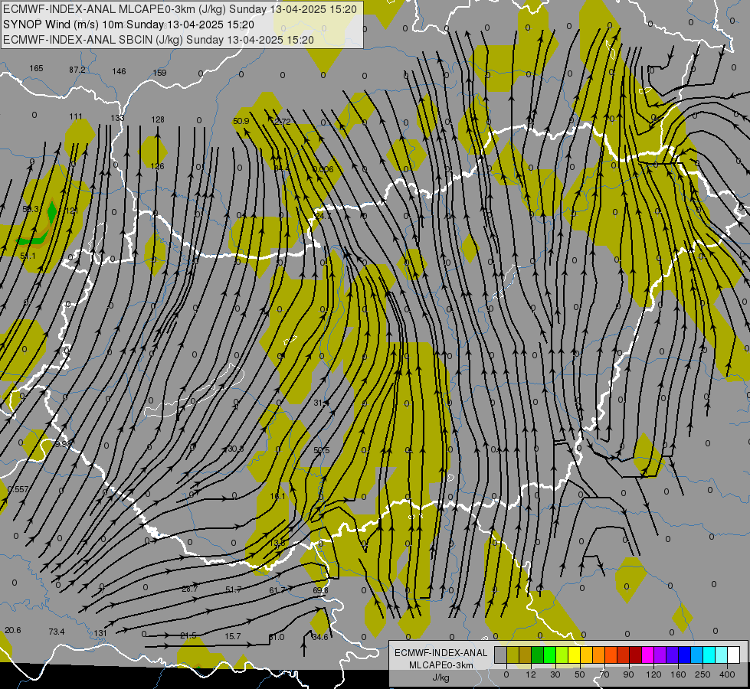
Task: Select the map value 24.7
Action: click(323, 216)
